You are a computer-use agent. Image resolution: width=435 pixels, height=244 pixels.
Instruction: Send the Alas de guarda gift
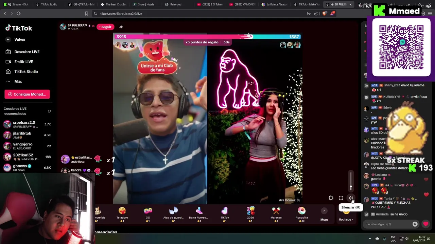(x=173, y=214)
